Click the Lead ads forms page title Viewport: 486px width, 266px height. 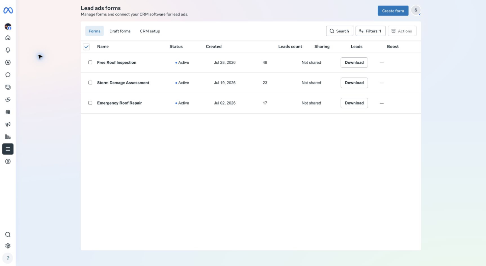click(101, 8)
